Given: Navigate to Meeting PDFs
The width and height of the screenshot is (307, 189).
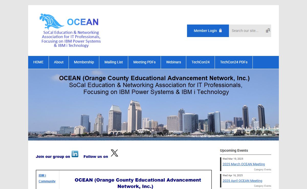Looking at the screenshot, I should pos(144,62).
